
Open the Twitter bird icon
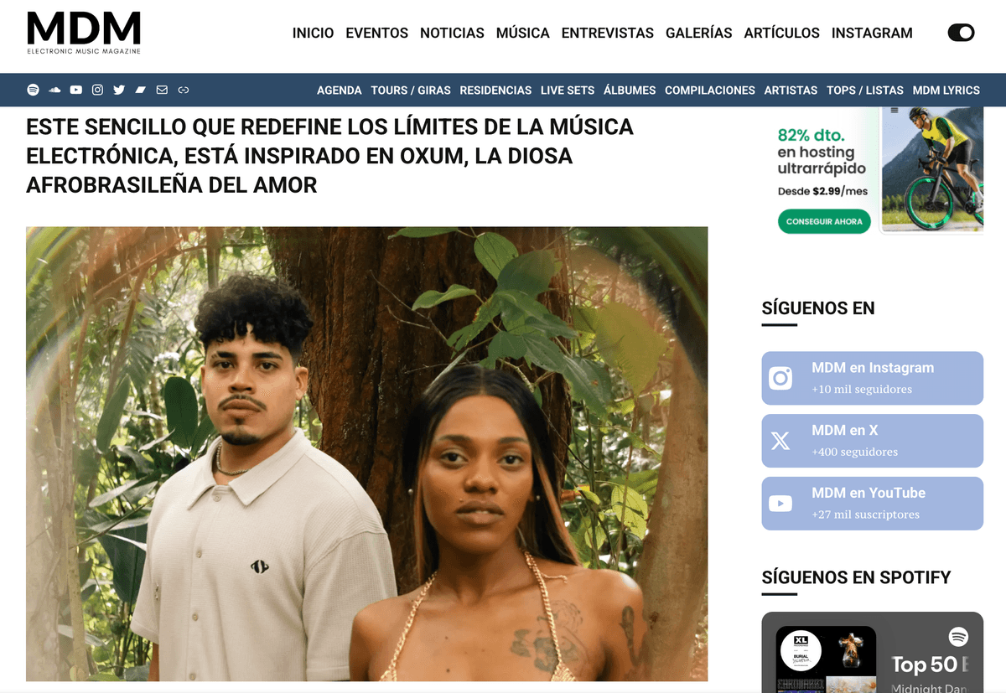[x=119, y=90]
